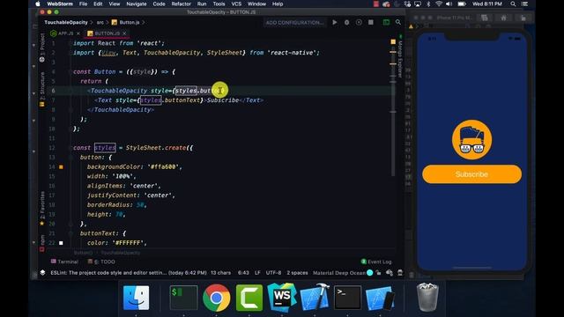Open the npm tool window
564x317 pixels.
pyautogui.click(x=42, y=243)
